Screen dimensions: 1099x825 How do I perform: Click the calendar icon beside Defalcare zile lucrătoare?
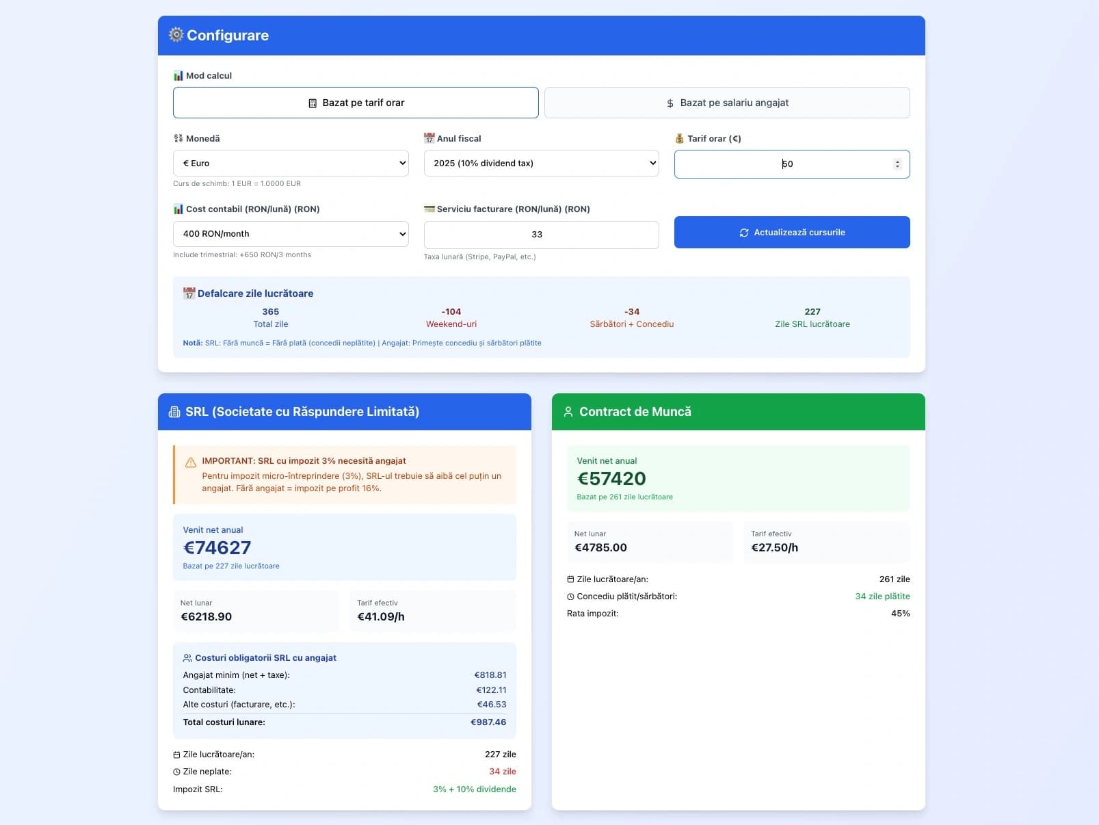[189, 293]
